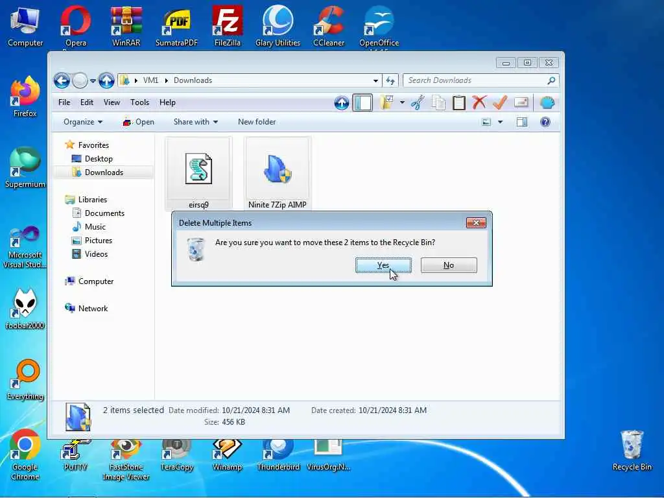Cancel deletion with the No button
The height and width of the screenshot is (498, 664).
pos(449,265)
